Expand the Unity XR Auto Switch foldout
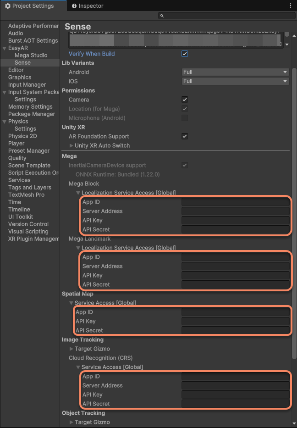 click(x=71, y=145)
